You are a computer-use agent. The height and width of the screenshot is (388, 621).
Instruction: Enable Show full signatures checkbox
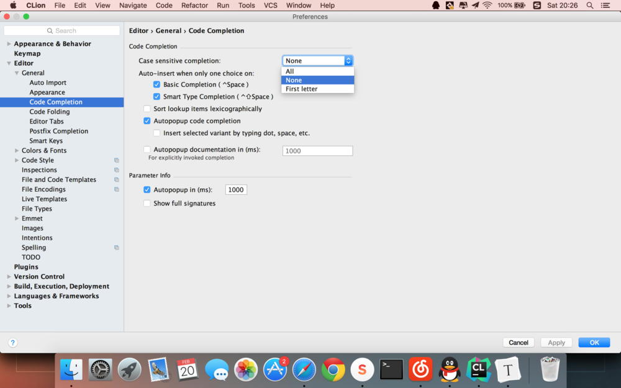pyautogui.click(x=147, y=203)
